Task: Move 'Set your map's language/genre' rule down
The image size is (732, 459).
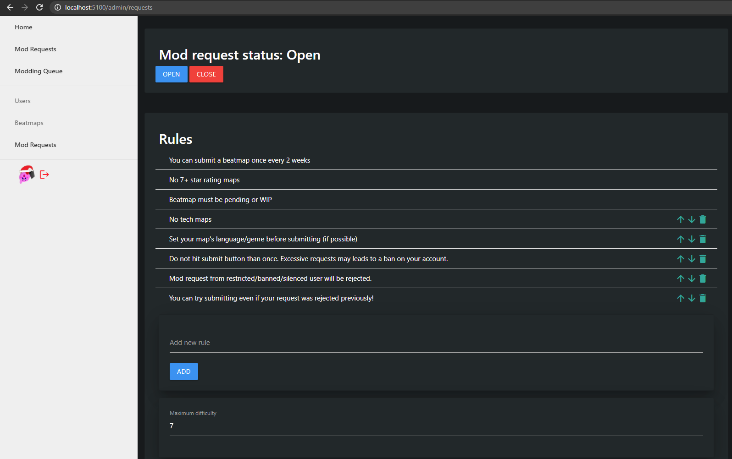Action: (x=692, y=239)
